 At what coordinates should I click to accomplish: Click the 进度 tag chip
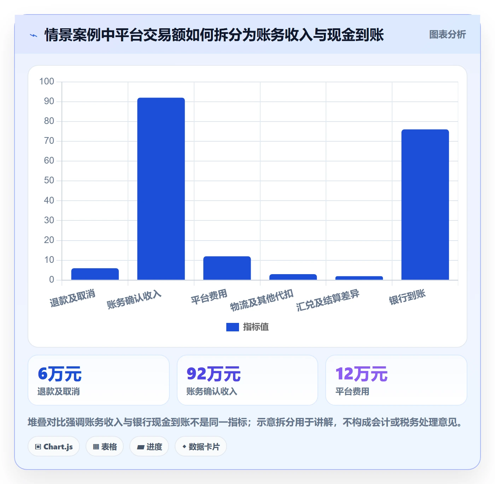tap(149, 447)
